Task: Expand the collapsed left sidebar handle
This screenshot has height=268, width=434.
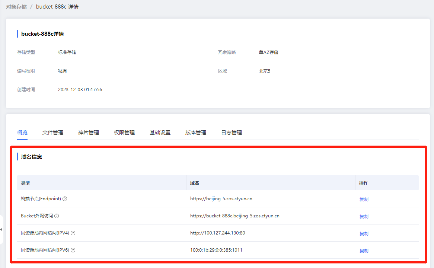Action: pyautogui.click(x=1, y=229)
